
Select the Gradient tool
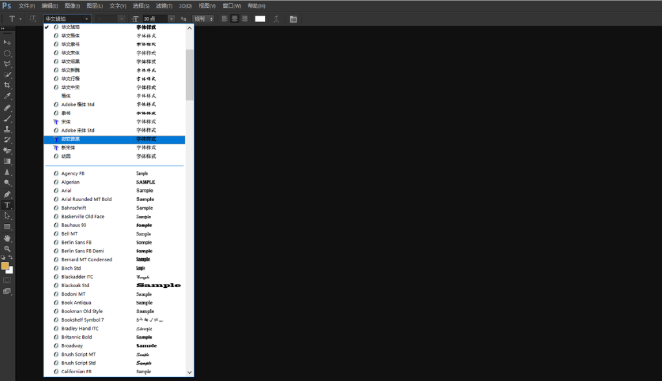click(7, 162)
